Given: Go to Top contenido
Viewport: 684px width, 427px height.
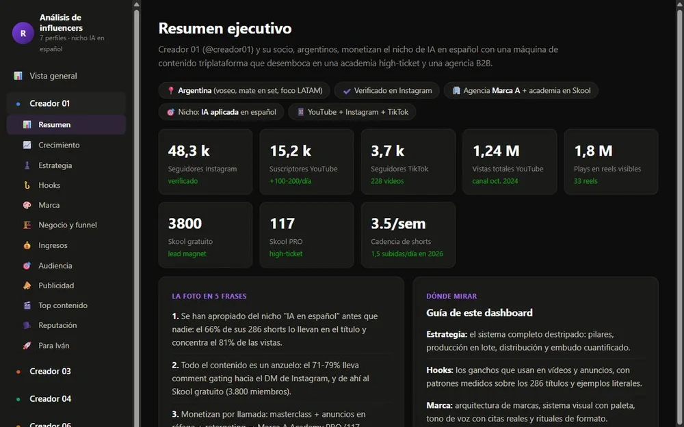Looking at the screenshot, I should (x=66, y=305).
